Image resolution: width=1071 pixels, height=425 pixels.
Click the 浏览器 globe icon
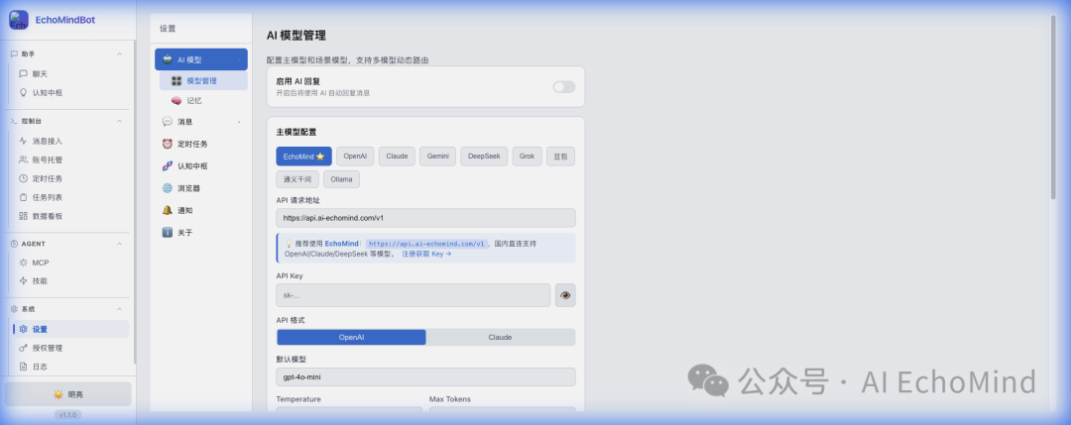(168, 188)
